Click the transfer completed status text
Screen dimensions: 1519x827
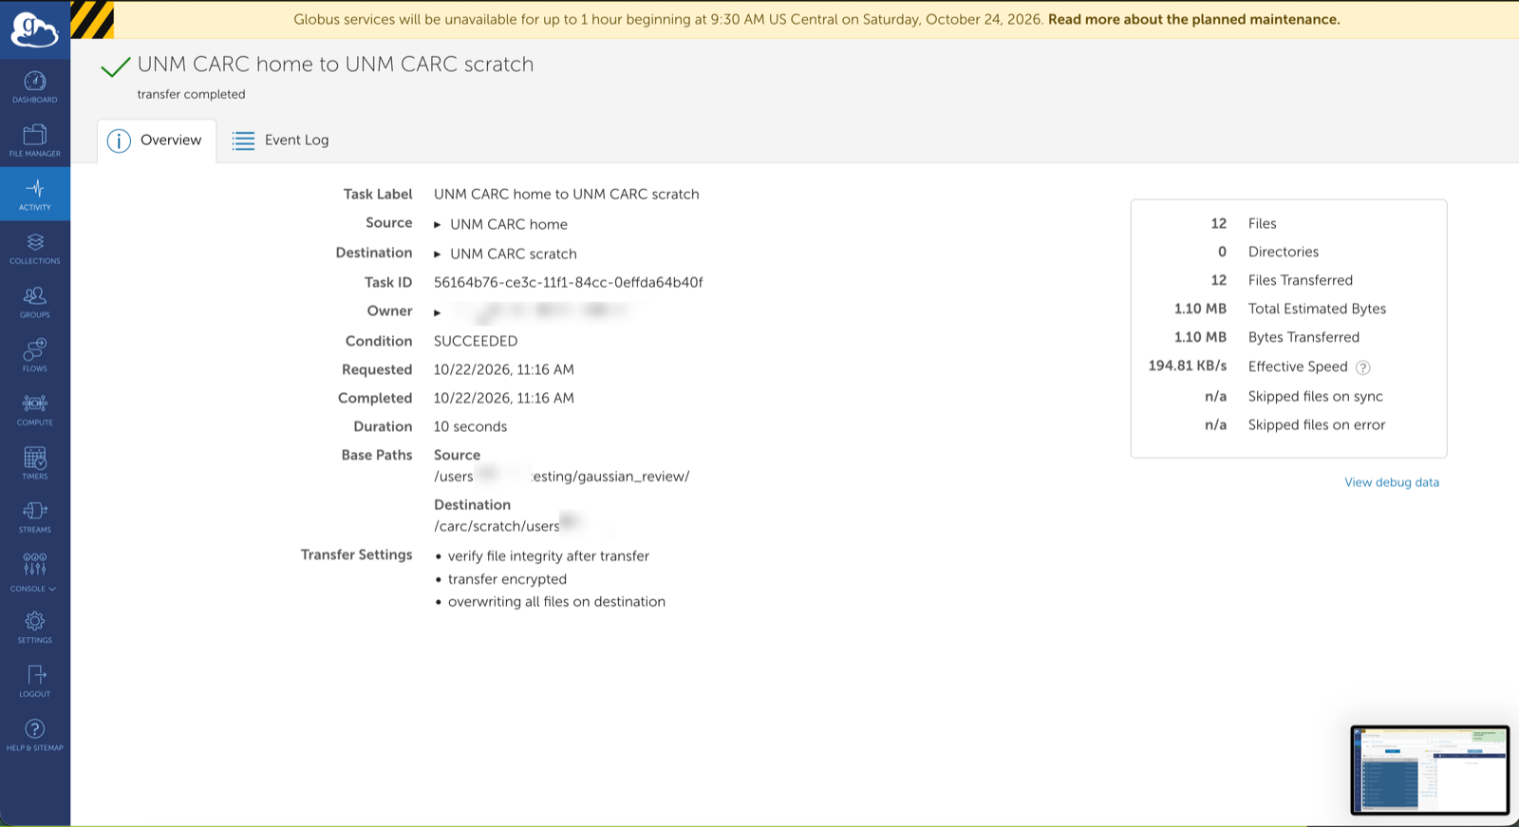point(192,94)
